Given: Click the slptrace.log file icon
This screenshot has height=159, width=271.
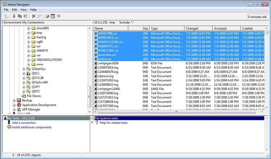Looking at the screenshot, I should point(96,76).
